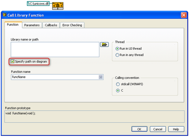Open Help for this dialog
Screen dimensions: 189x137
176,129
